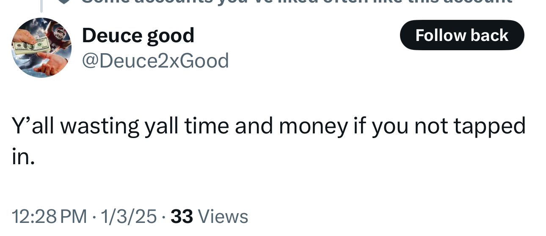Click the cut-off "accounts you've liked" notice
This screenshot has width=546, height=236.
[296, 2]
